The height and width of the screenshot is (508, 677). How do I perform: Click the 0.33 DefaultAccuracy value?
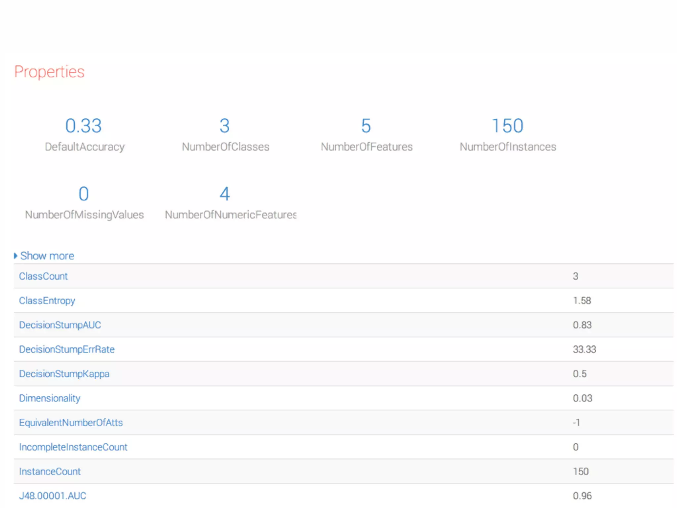point(83,126)
